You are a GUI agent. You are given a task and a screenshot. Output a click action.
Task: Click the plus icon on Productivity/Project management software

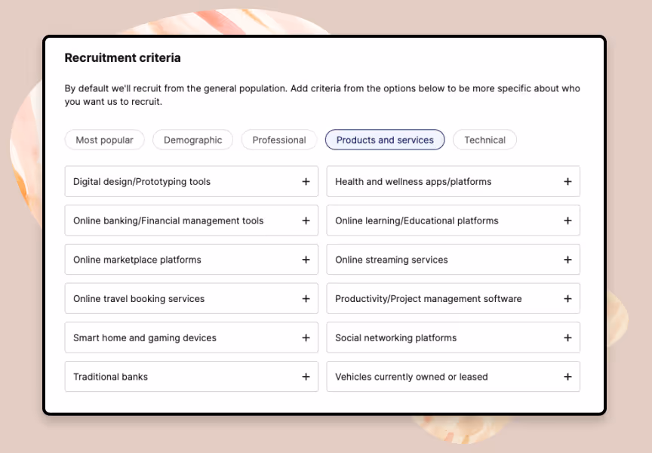click(567, 298)
